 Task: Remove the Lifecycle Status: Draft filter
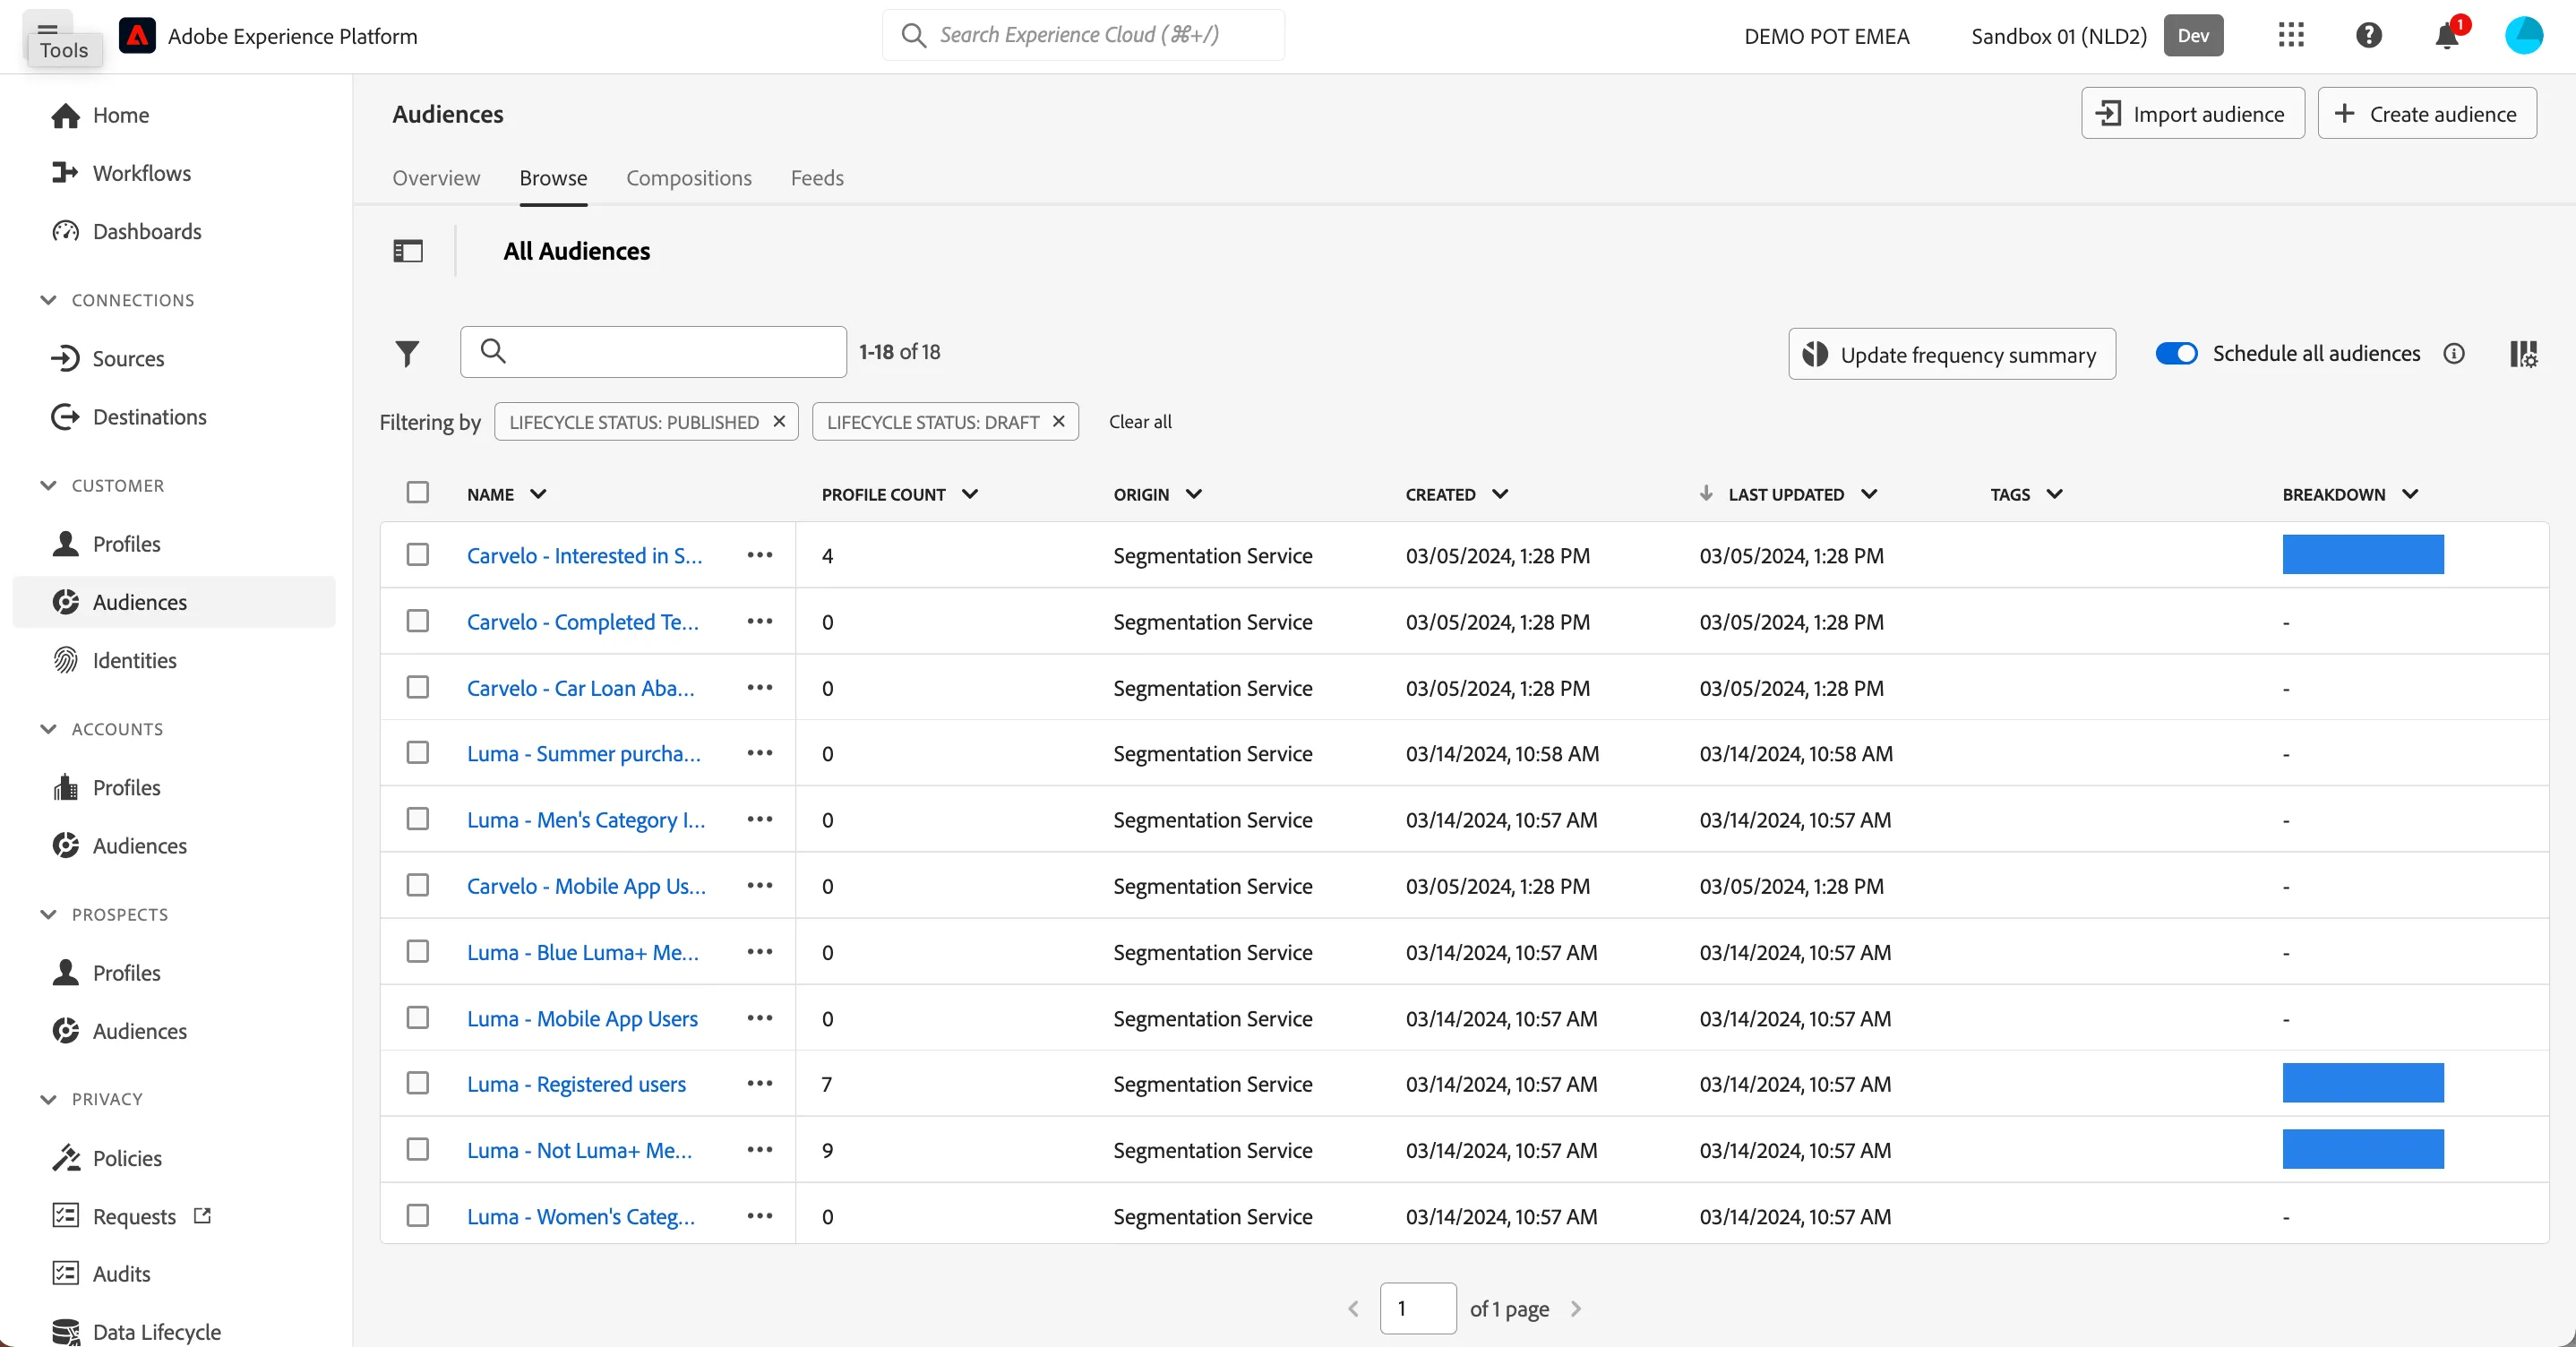pos(1059,422)
